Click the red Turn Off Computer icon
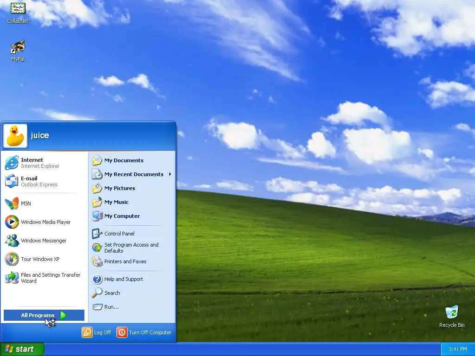475x356 pixels. click(122, 332)
